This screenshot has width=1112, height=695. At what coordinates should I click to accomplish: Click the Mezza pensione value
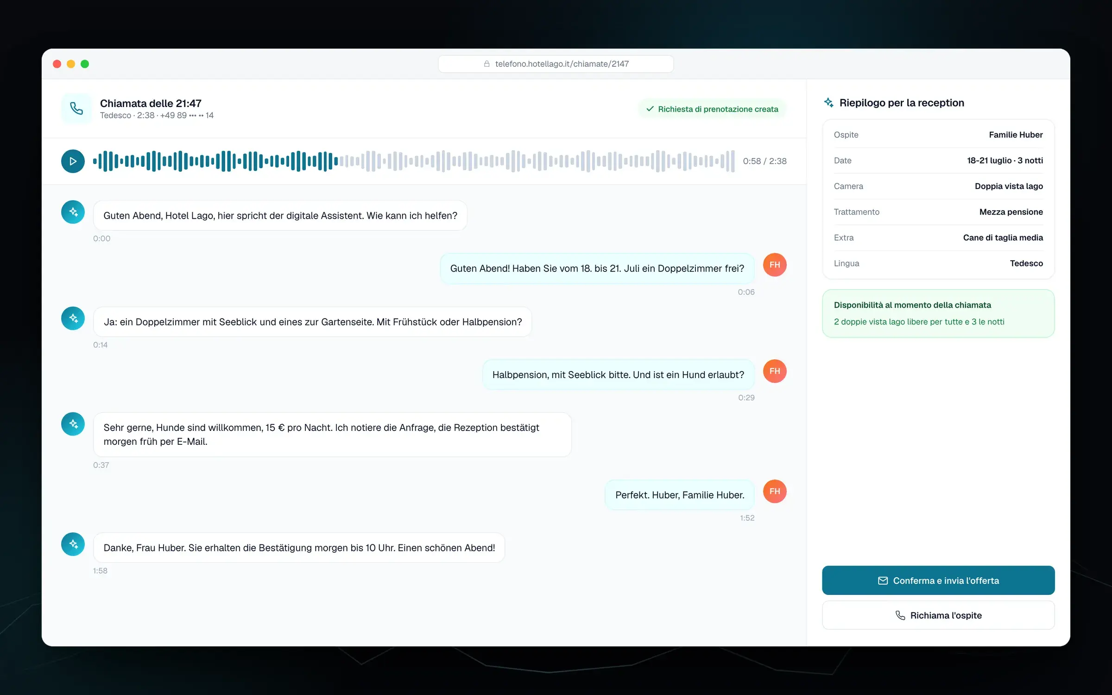1011,212
